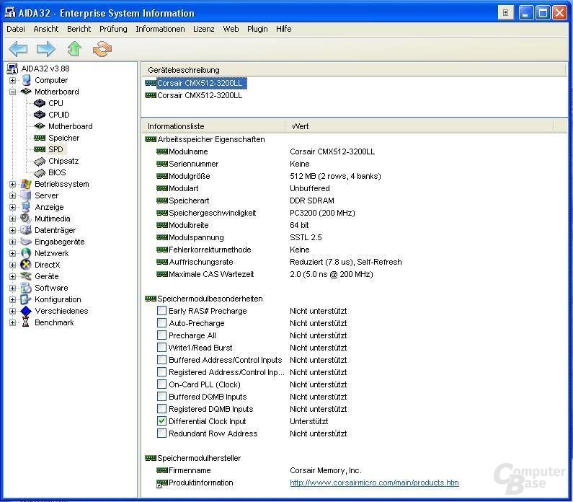Click the Datenträger disk icon
This screenshot has height=502, width=573.
[26, 230]
